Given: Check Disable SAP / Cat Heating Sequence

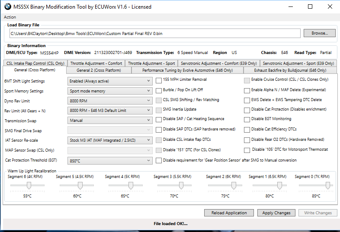Looking at the screenshot, I should pyautogui.click(x=159, y=119).
